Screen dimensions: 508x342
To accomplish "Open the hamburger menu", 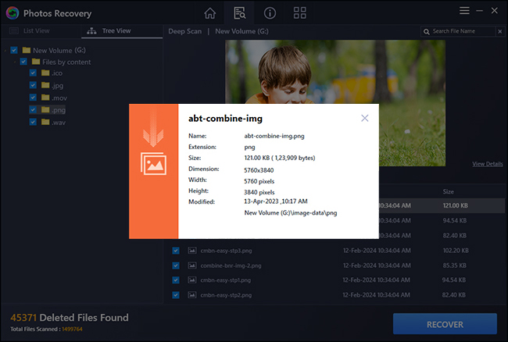I will click(464, 11).
